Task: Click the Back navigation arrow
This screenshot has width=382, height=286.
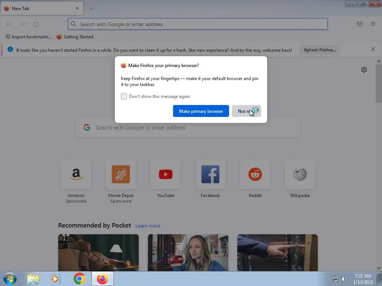Action: click(9, 24)
